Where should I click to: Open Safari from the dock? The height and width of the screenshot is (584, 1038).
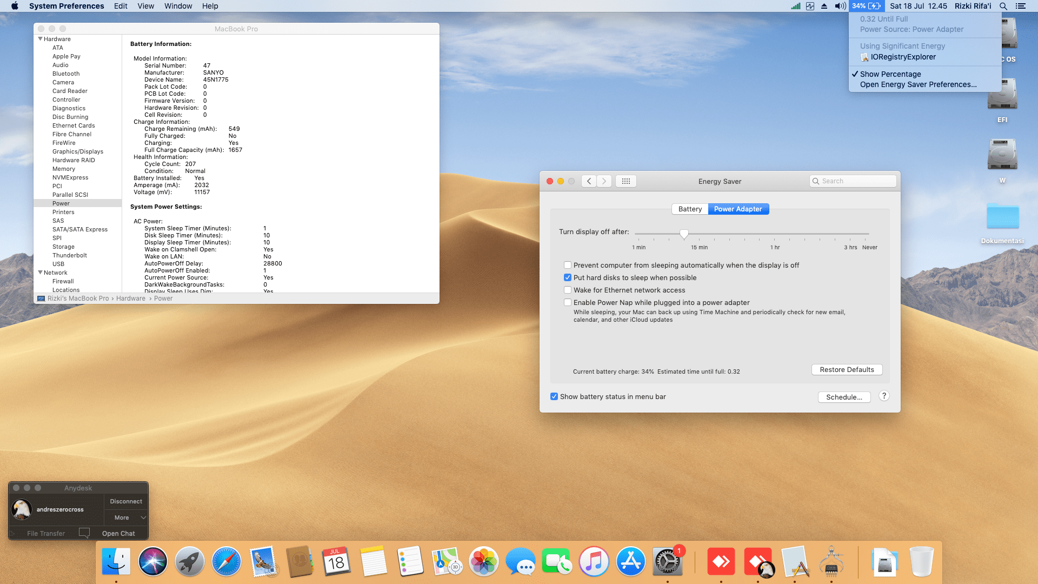pos(226,561)
